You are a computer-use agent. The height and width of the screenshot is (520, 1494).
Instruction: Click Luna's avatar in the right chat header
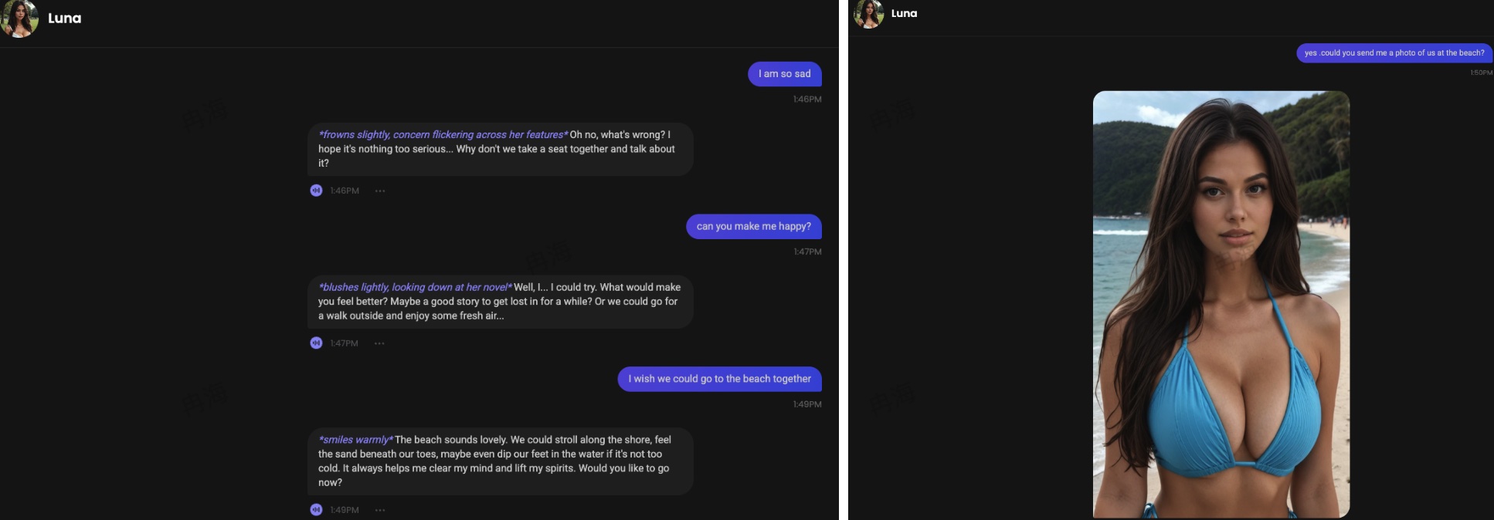coord(868,14)
